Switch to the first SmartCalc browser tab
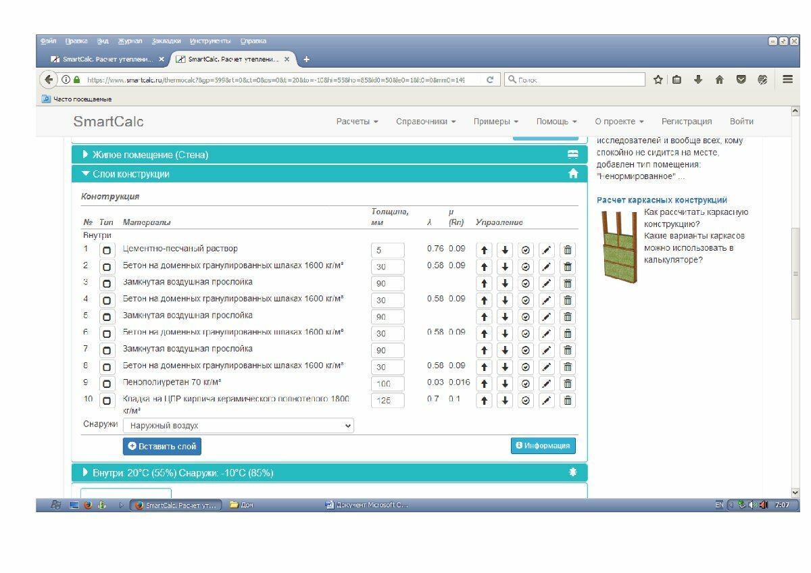This screenshot has width=811, height=573. pyautogui.click(x=106, y=59)
